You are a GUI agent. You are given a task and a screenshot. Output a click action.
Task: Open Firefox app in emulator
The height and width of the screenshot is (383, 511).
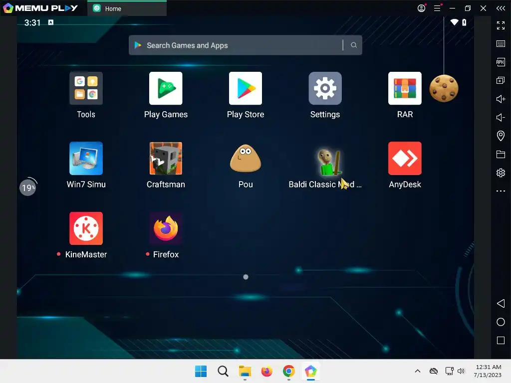pos(166,228)
